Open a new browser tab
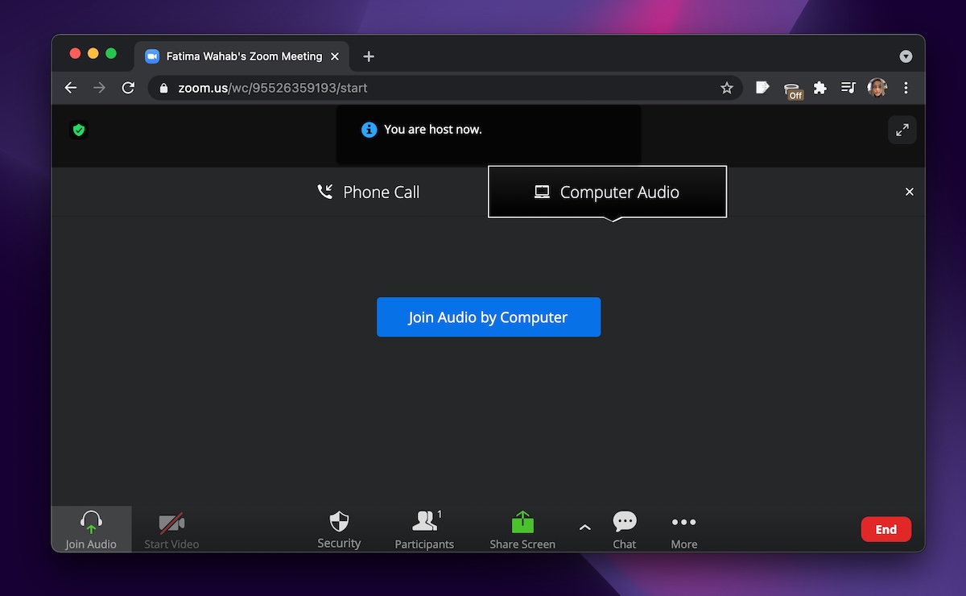This screenshot has width=966, height=596. [x=369, y=56]
